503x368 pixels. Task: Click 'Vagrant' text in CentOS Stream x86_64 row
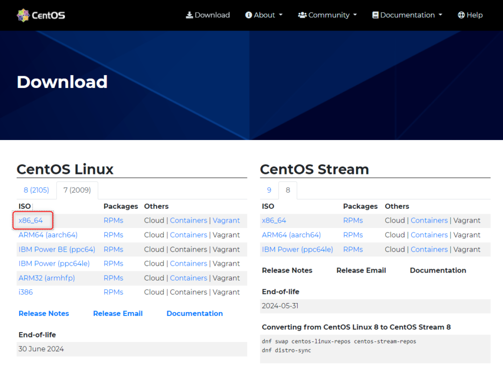467,221
